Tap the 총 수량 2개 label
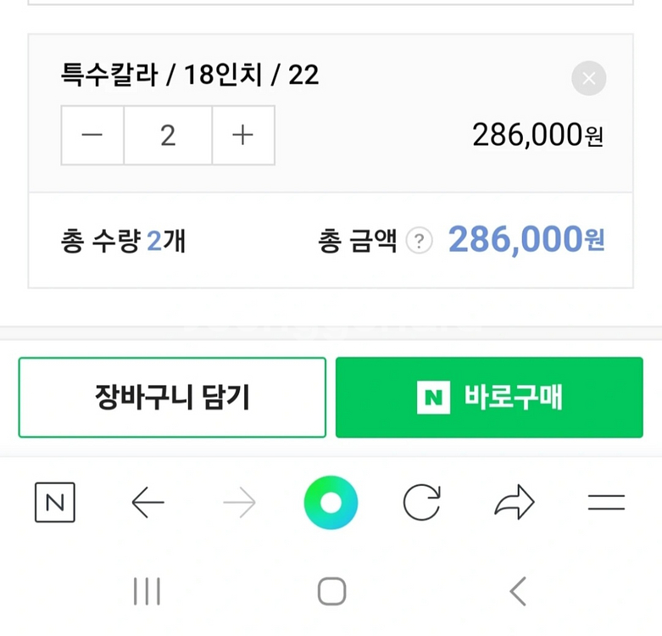 coord(123,241)
